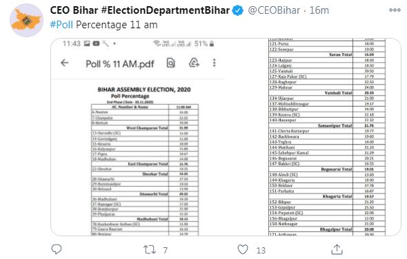This screenshot has width=407, height=259.
Task: Click the like count 13
Action: [x=261, y=250]
